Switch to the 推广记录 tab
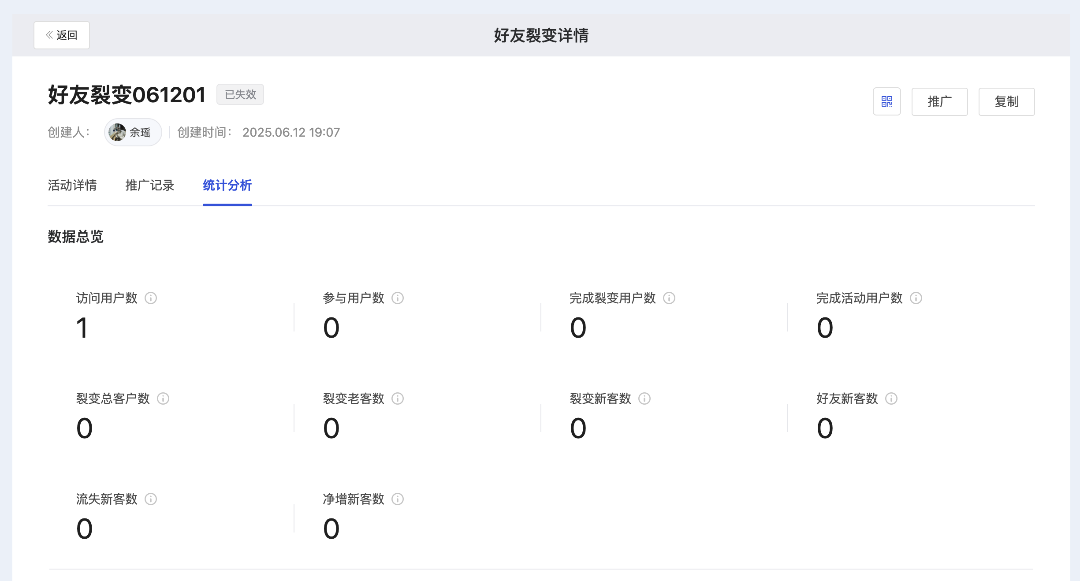 coord(150,185)
